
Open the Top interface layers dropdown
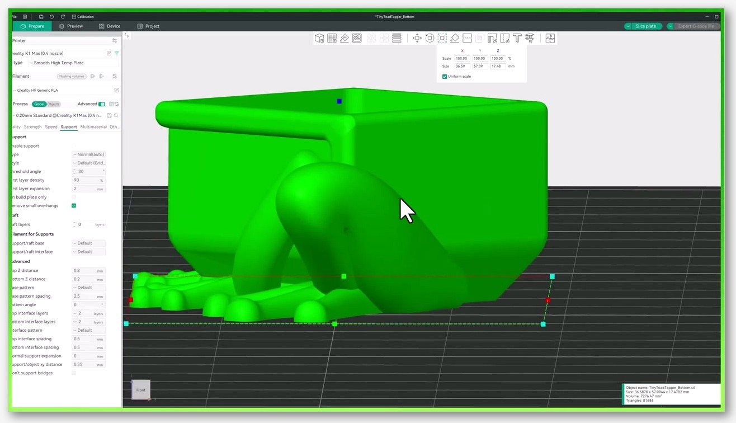(88, 313)
